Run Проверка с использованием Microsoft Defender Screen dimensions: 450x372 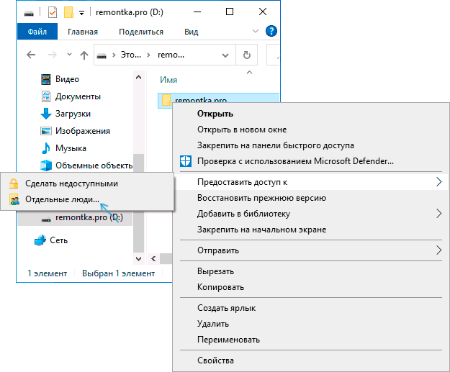pyautogui.click(x=295, y=161)
